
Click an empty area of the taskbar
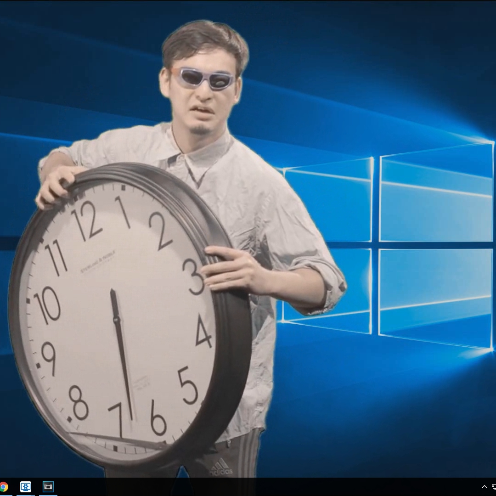[x=253, y=487]
